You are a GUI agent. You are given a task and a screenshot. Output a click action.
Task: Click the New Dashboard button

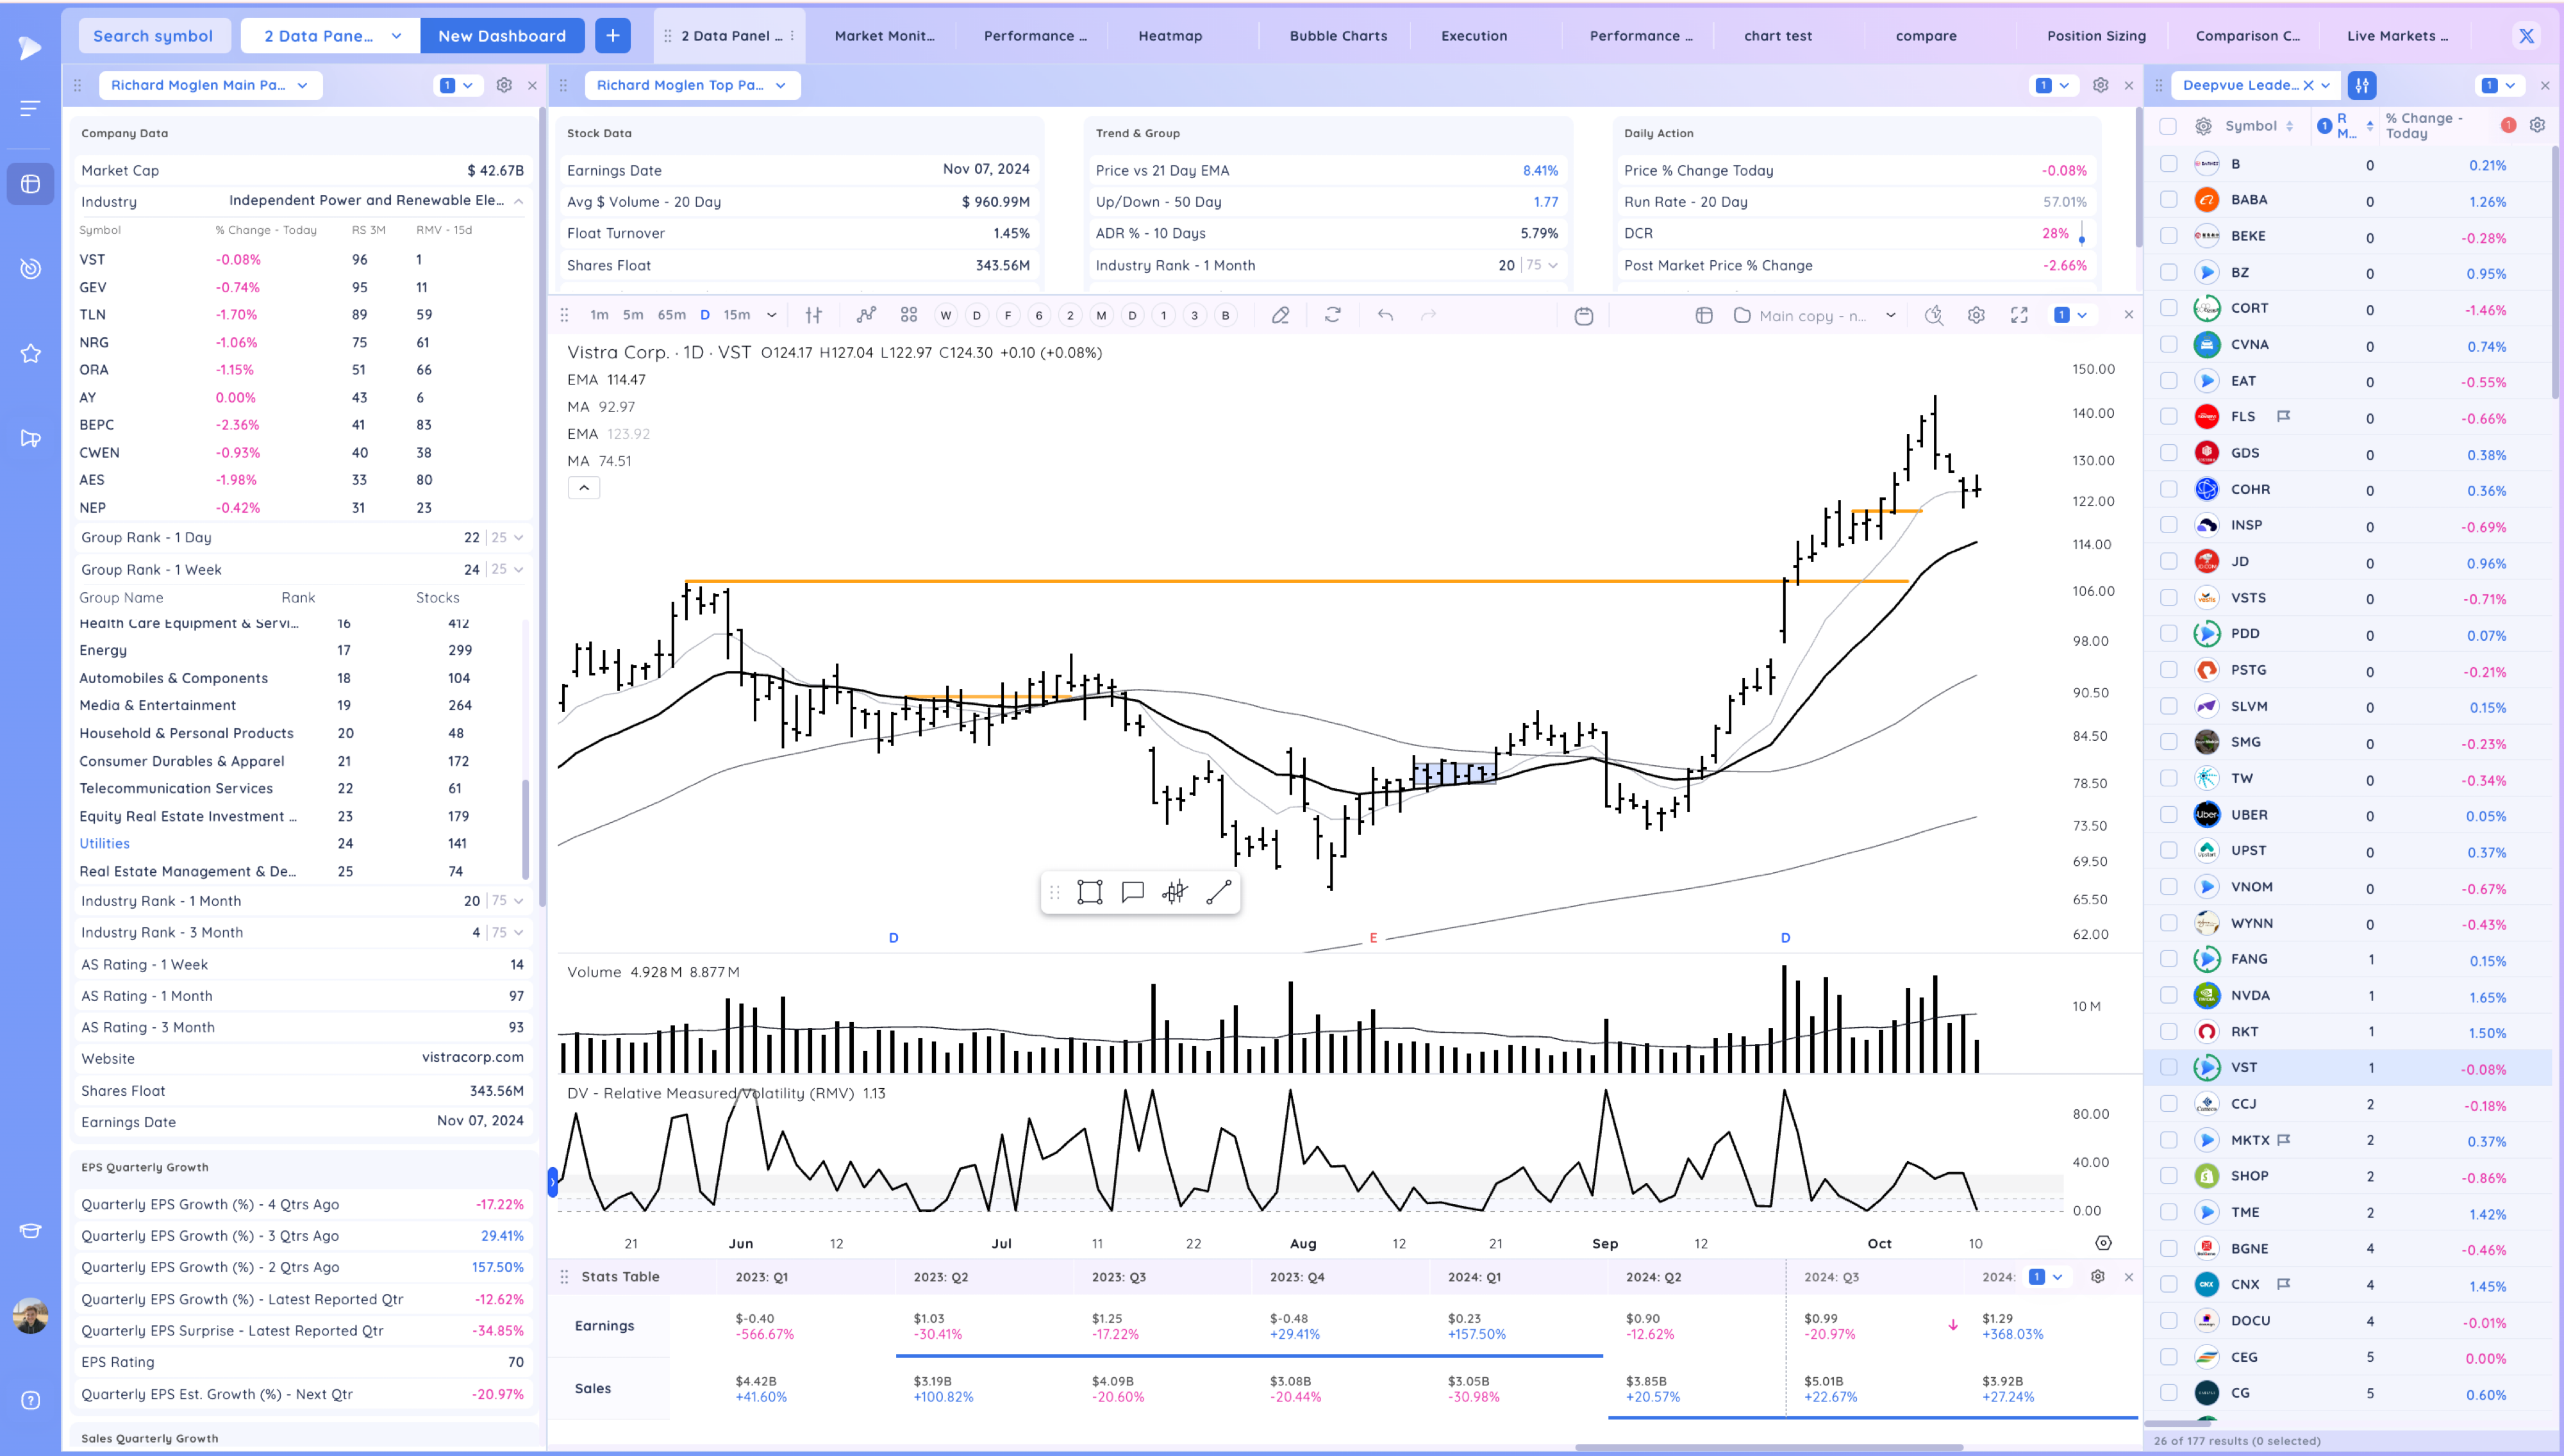(502, 36)
